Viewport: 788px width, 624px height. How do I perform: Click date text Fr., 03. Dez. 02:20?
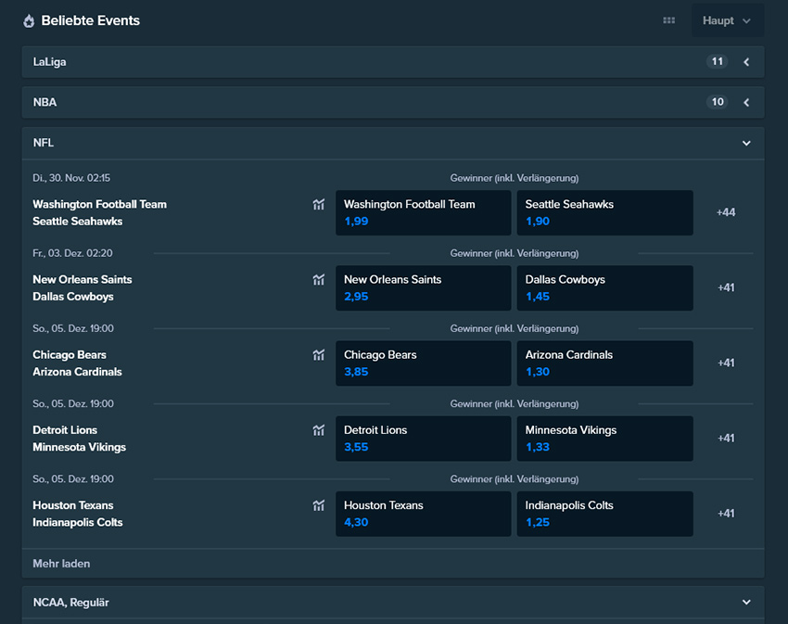pos(72,253)
